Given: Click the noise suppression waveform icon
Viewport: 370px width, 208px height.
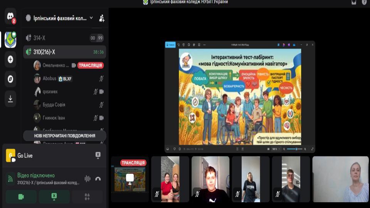Looking at the screenshot, I should (x=87, y=179).
